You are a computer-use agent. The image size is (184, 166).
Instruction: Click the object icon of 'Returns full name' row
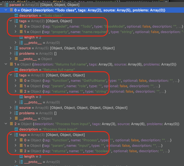[11, 64]
